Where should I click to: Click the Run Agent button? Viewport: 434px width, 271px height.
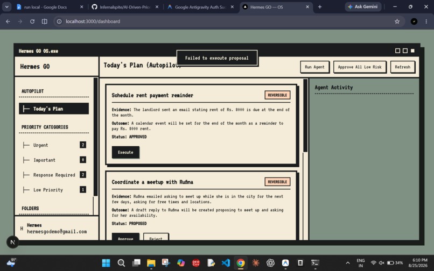tap(314, 67)
